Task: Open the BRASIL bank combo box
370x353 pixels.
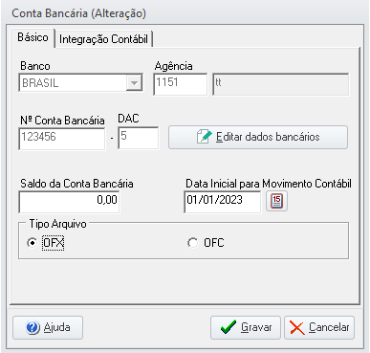Action: [x=80, y=83]
